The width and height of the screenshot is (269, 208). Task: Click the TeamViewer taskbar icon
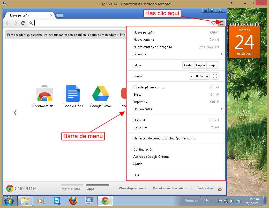(57, 201)
